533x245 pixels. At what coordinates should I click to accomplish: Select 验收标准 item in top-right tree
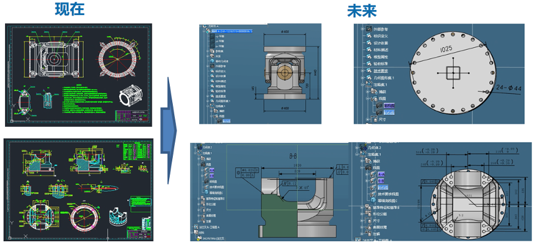click(381, 63)
